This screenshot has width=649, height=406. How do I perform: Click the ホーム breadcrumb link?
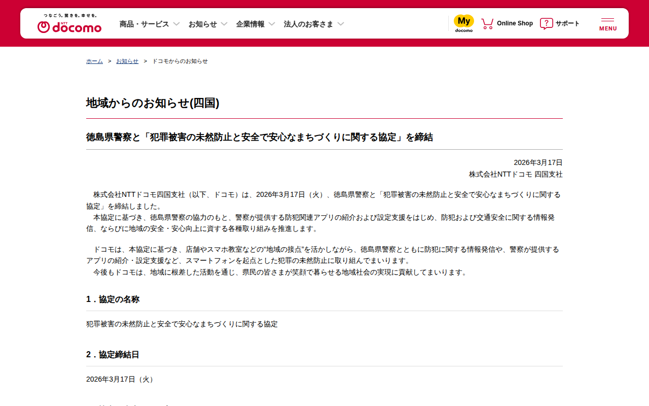[94, 61]
